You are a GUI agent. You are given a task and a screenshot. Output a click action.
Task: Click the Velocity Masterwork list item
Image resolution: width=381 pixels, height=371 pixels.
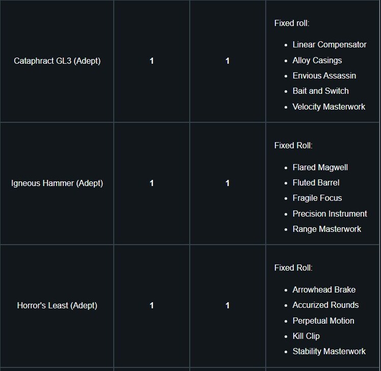pyautogui.click(x=329, y=107)
